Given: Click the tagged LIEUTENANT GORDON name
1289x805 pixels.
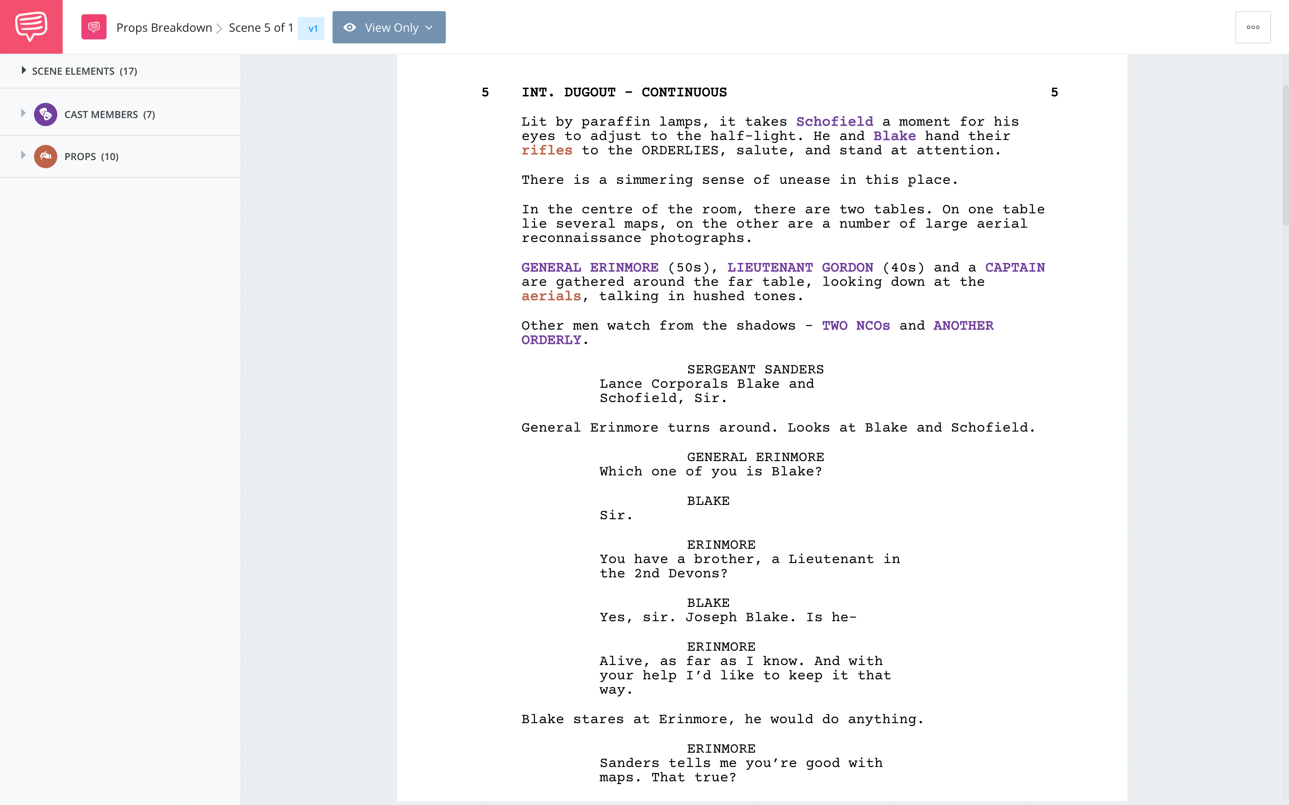Looking at the screenshot, I should tap(800, 268).
